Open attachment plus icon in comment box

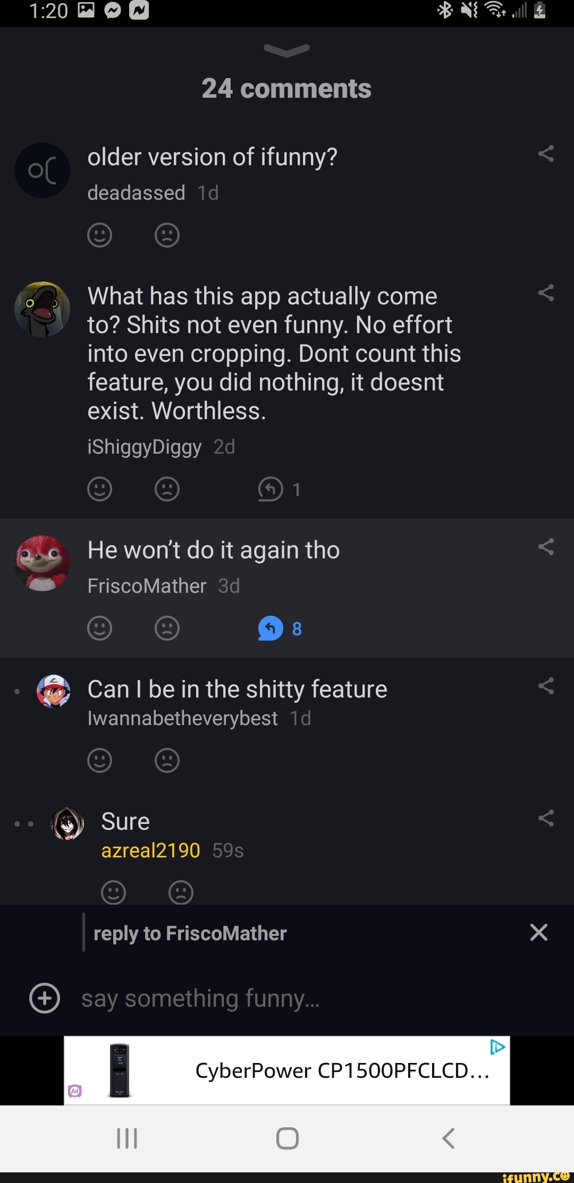tap(45, 998)
